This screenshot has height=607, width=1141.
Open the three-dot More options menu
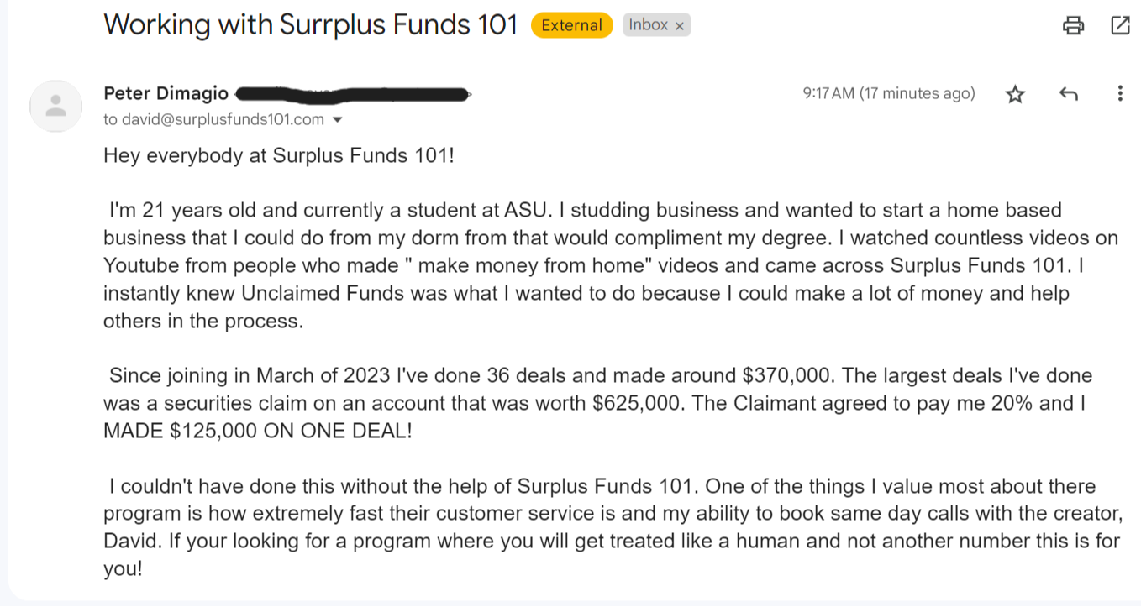[x=1119, y=93]
